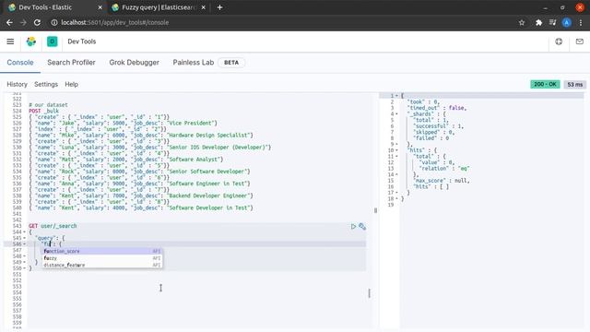Restore the browser window size
Viewport: 590px width, 332px height.
pyautogui.click(x=562, y=7)
